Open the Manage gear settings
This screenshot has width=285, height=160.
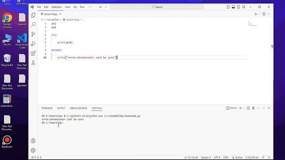tap(33, 150)
